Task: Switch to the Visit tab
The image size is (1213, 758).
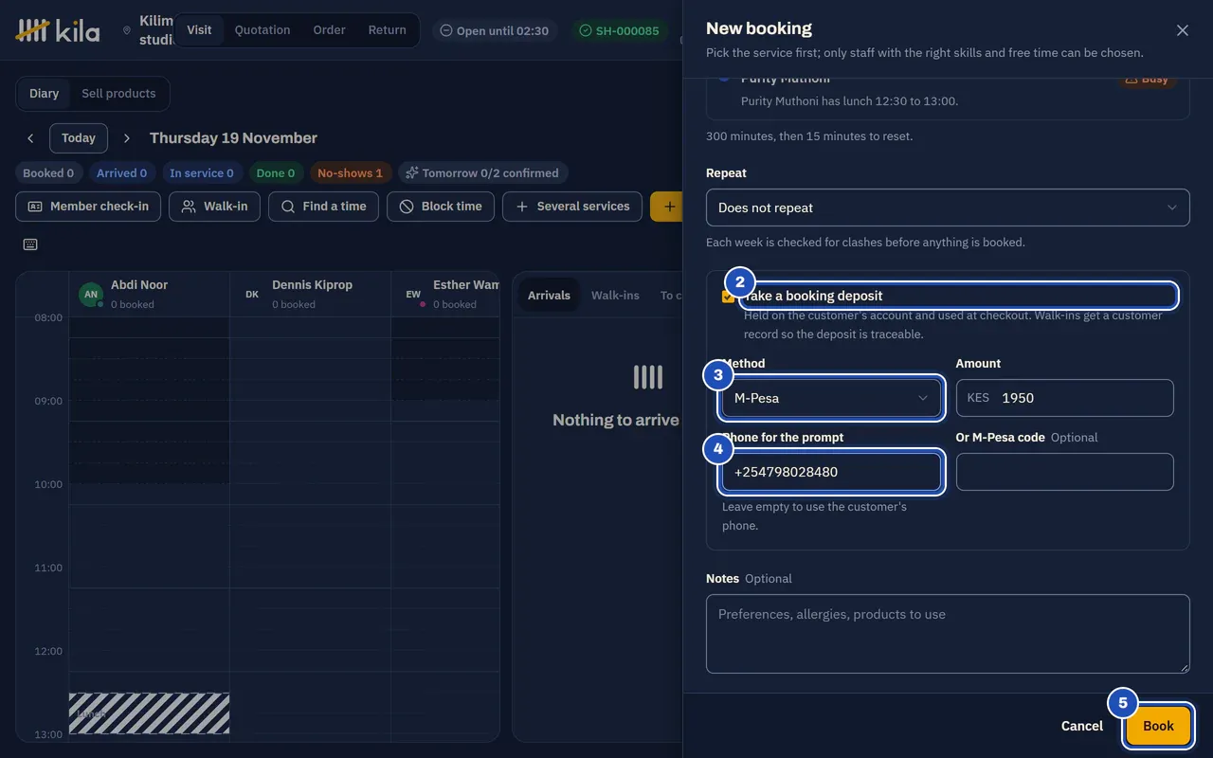Action: pyautogui.click(x=199, y=30)
